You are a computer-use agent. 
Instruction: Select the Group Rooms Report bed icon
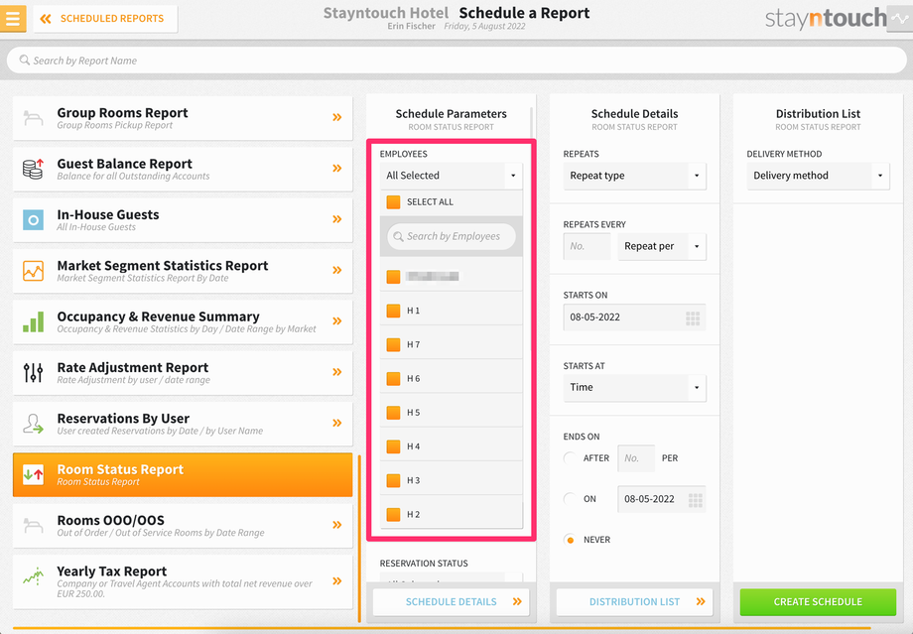point(33,118)
